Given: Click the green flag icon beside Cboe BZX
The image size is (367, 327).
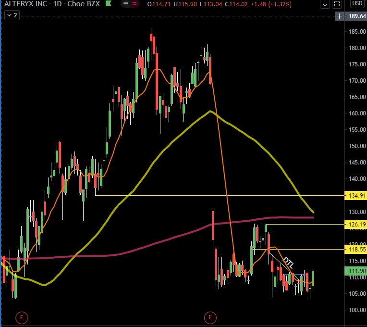Looking at the screenshot, I should [x=109, y=3].
